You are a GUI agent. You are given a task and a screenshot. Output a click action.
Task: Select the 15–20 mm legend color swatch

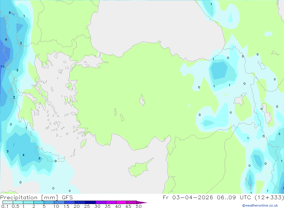tap(70, 202)
